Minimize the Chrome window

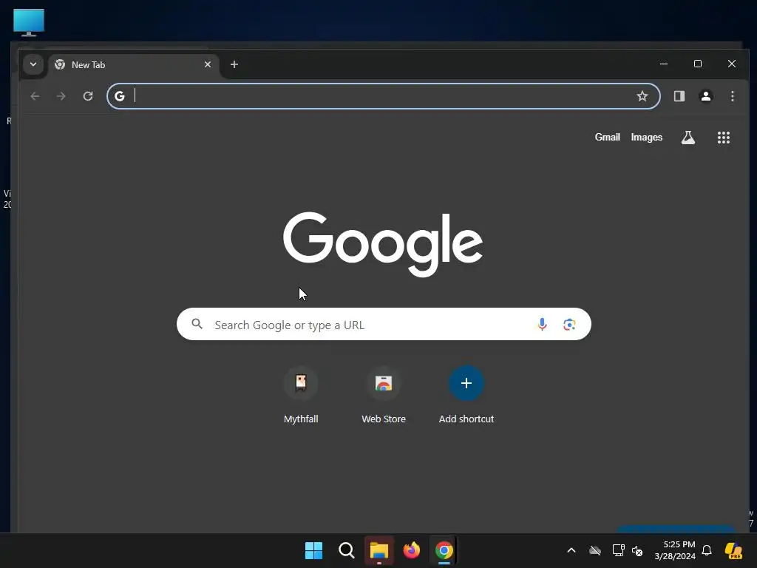pyautogui.click(x=664, y=64)
